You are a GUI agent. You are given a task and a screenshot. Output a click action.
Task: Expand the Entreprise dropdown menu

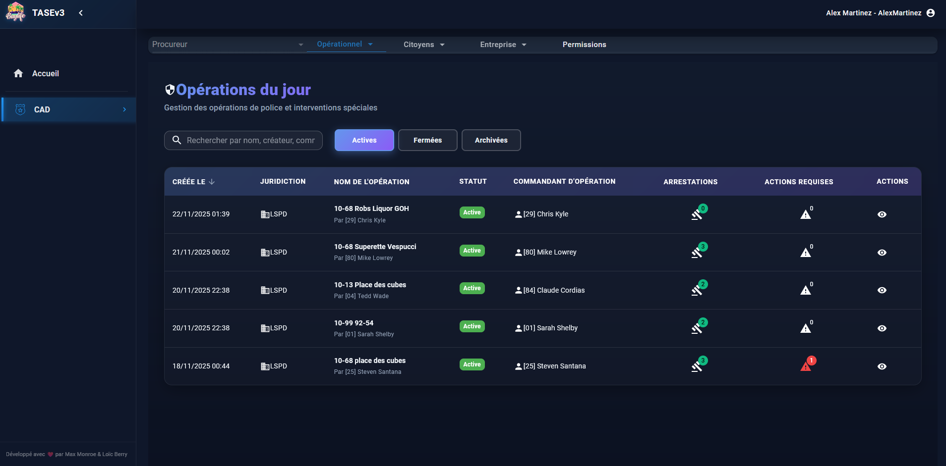tap(503, 45)
